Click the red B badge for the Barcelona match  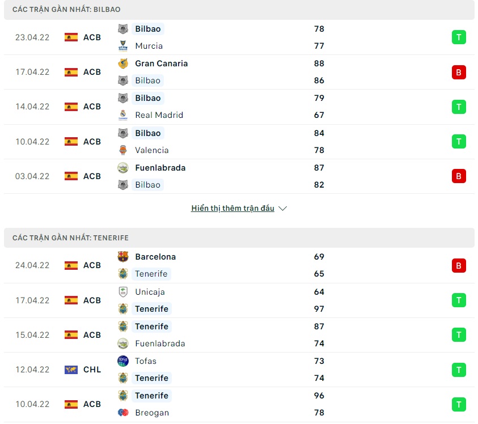pos(459,265)
